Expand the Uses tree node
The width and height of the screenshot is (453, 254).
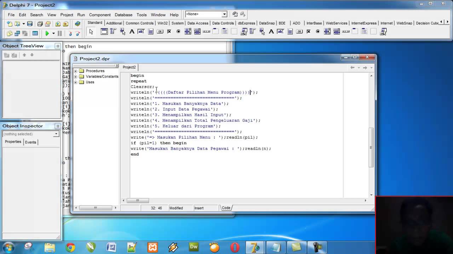[x=75, y=82]
